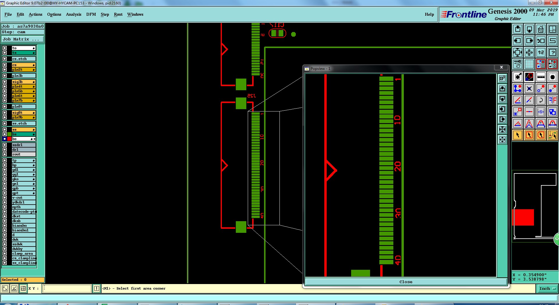Click the 1:2 zoom scale icon
This screenshot has width=559, height=305.
(541, 52)
